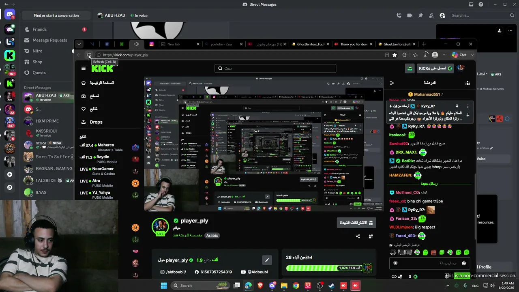This screenshot has height=292, width=519.
Task: Show hidden system tray icons
Action: click(x=447, y=286)
